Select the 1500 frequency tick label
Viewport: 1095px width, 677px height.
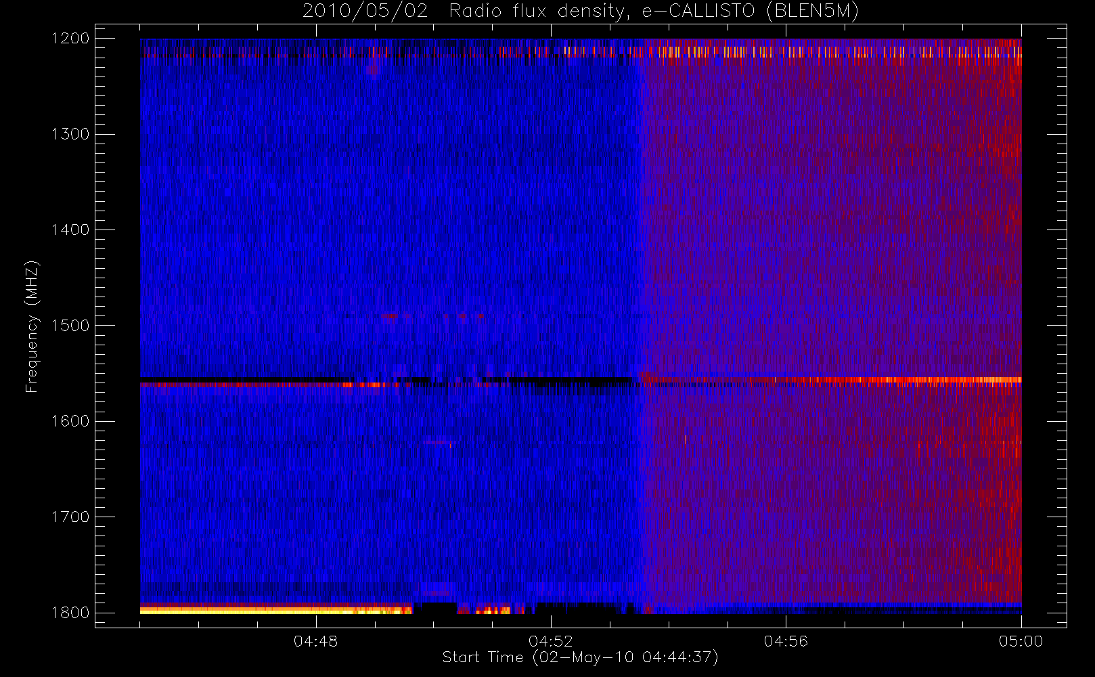click(70, 326)
